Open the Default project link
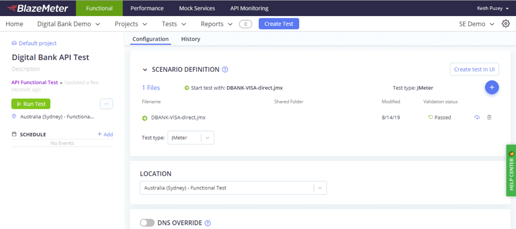 tap(37, 43)
